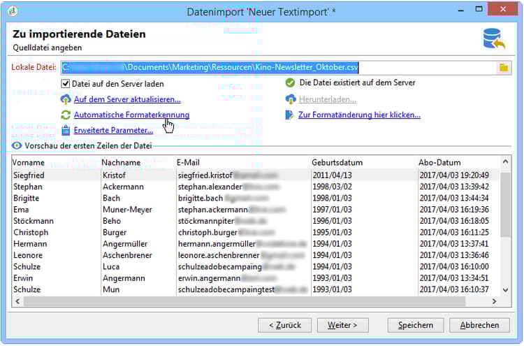Cancel with the 'Abbrechen' button
The width and height of the screenshot is (524, 346).
click(x=479, y=325)
